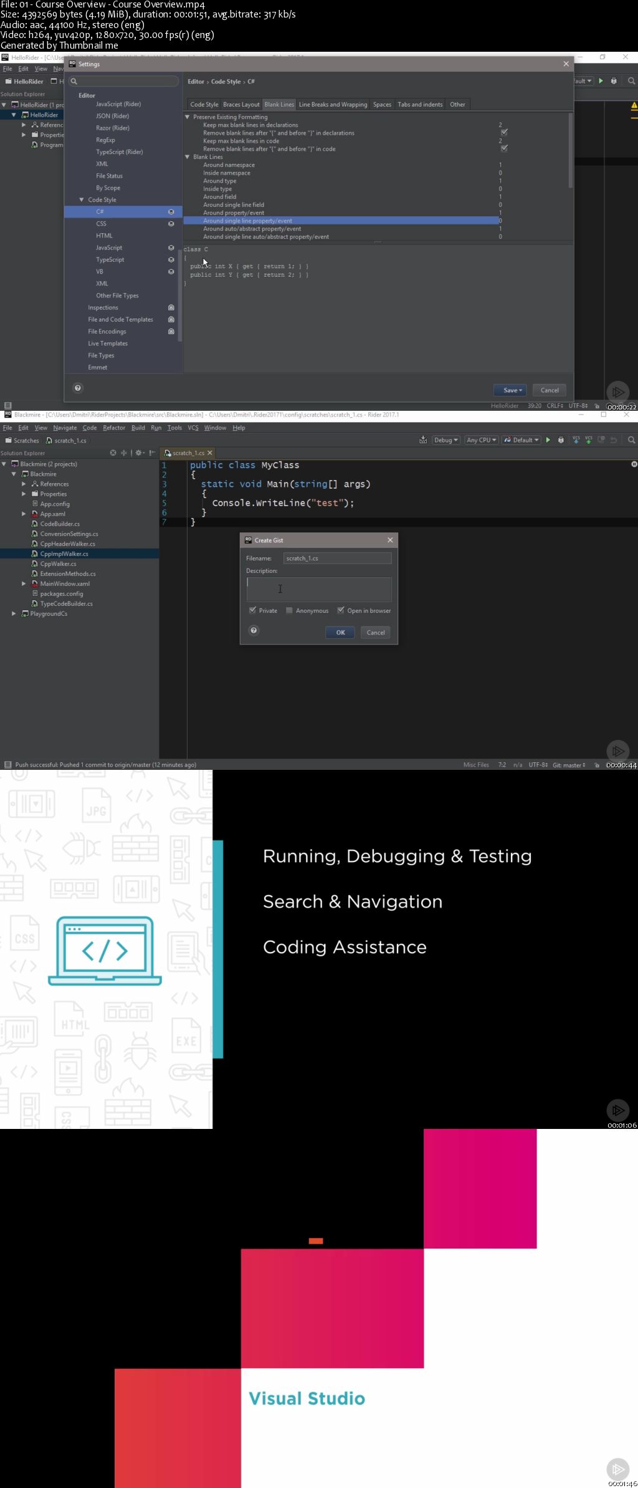
Task: Select CppHeaderWalker.cs in Solution Explorer
Action: [67, 544]
